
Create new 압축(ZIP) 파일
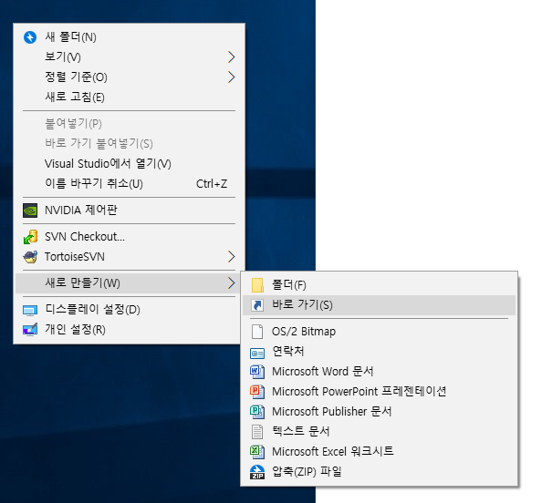[379, 472]
